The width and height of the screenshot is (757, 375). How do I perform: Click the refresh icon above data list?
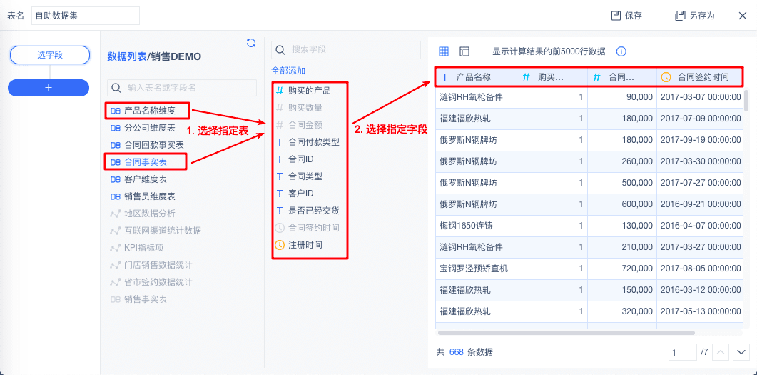point(251,43)
